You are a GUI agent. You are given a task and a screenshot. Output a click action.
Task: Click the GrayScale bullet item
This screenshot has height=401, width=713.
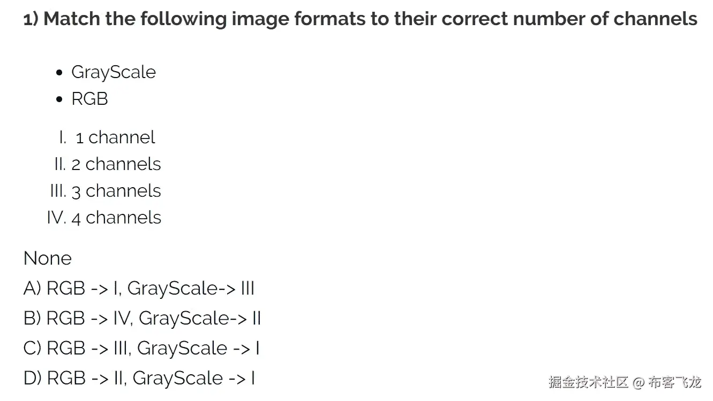[x=114, y=72]
